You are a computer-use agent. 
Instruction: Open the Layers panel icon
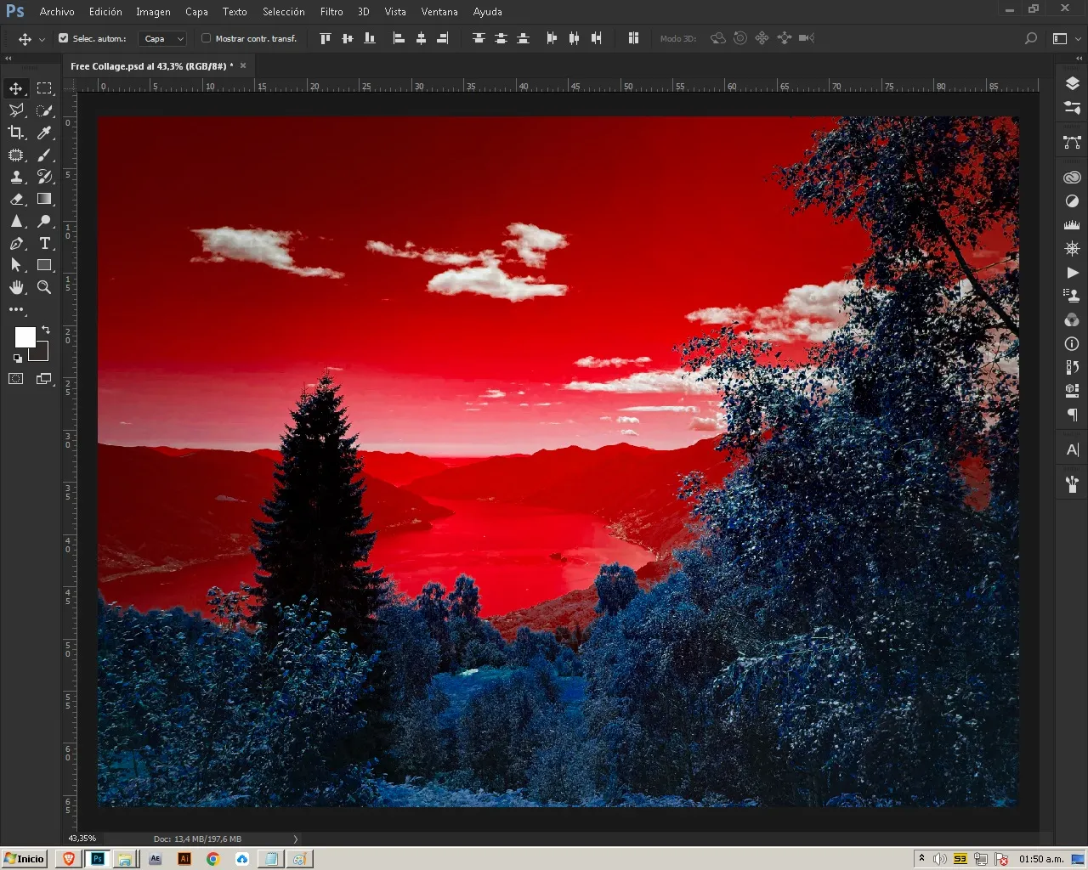click(x=1072, y=83)
